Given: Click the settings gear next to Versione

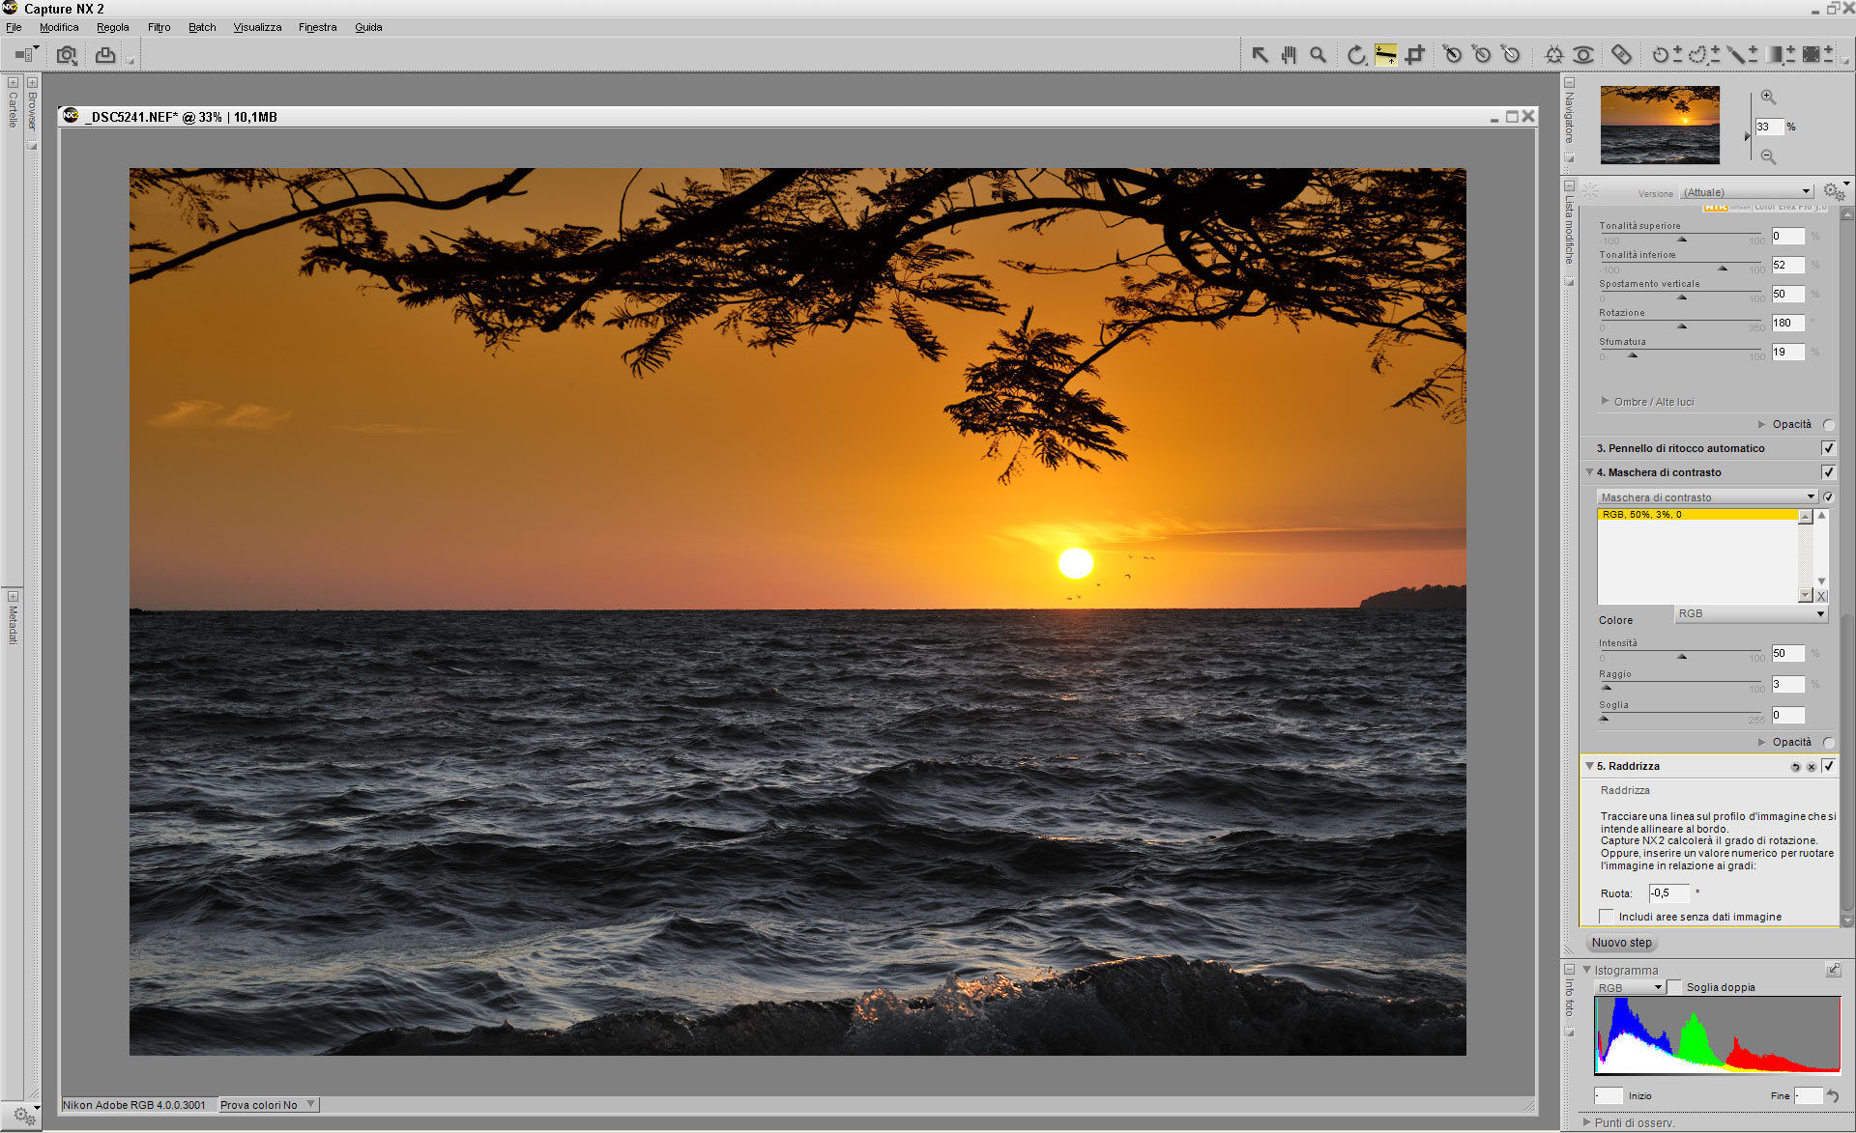Looking at the screenshot, I should 1834,191.
